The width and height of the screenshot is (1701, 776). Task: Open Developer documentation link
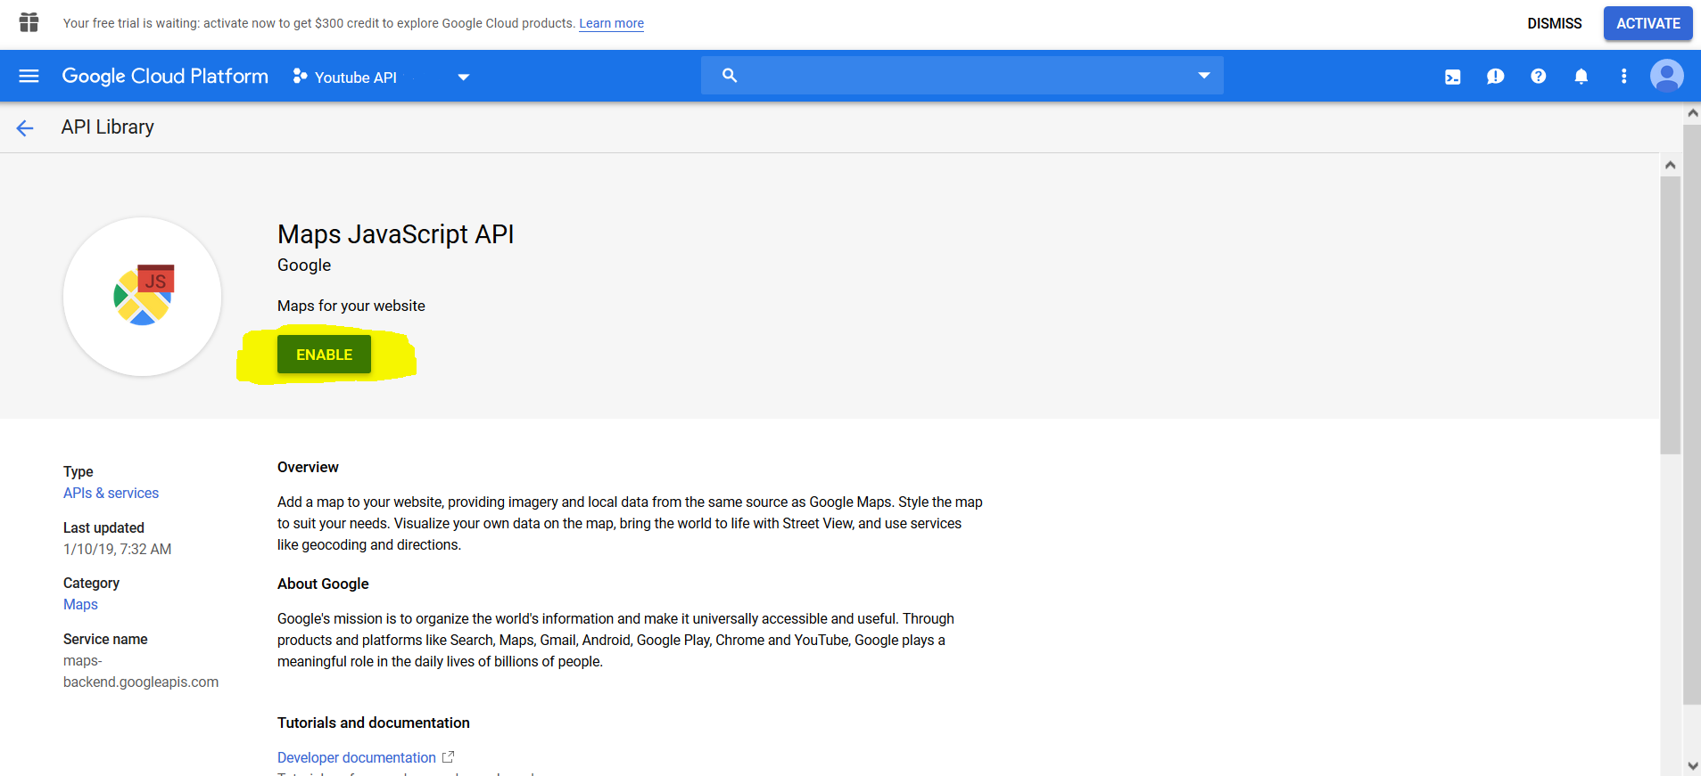click(357, 757)
